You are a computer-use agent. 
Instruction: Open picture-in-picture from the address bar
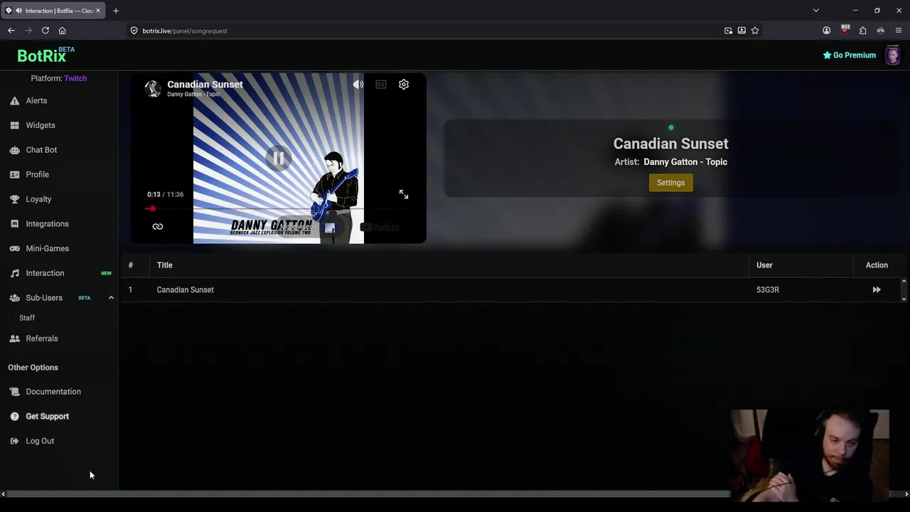[728, 31]
